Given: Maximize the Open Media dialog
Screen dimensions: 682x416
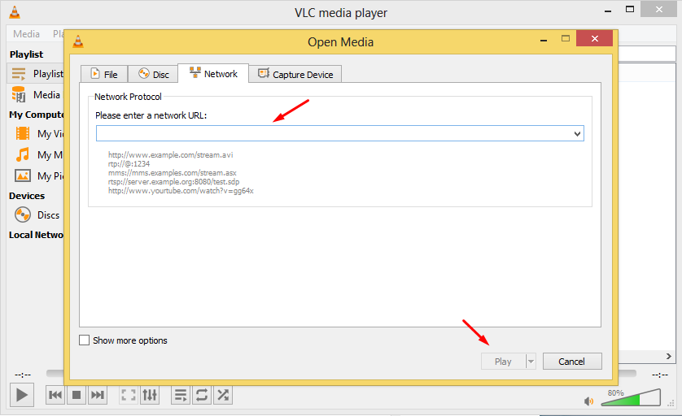Looking at the screenshot, I should pos(566,39).
